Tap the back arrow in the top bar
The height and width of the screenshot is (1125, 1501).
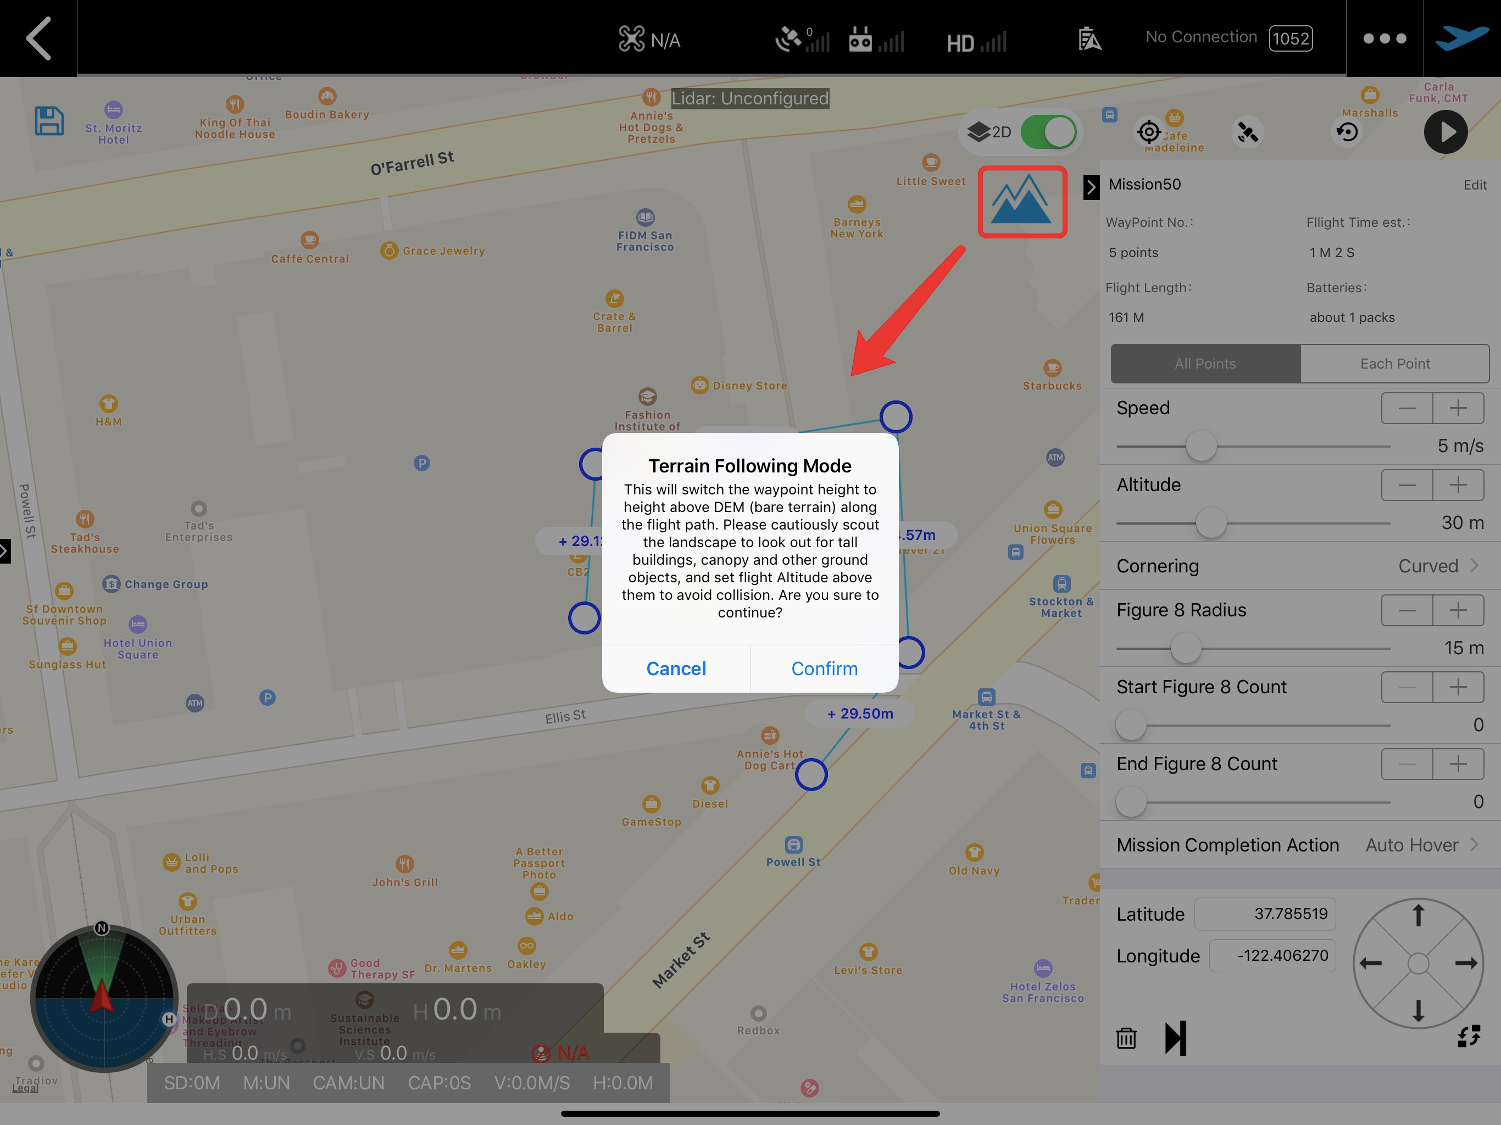coord(38,38)
